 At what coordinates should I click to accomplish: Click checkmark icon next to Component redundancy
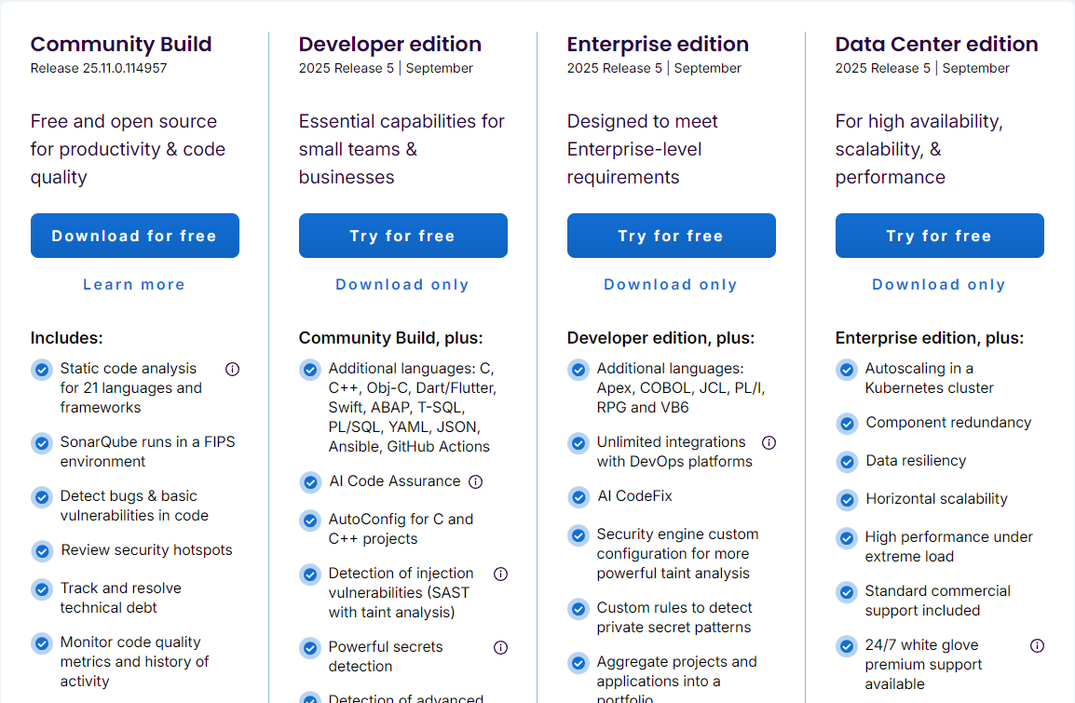847,424
